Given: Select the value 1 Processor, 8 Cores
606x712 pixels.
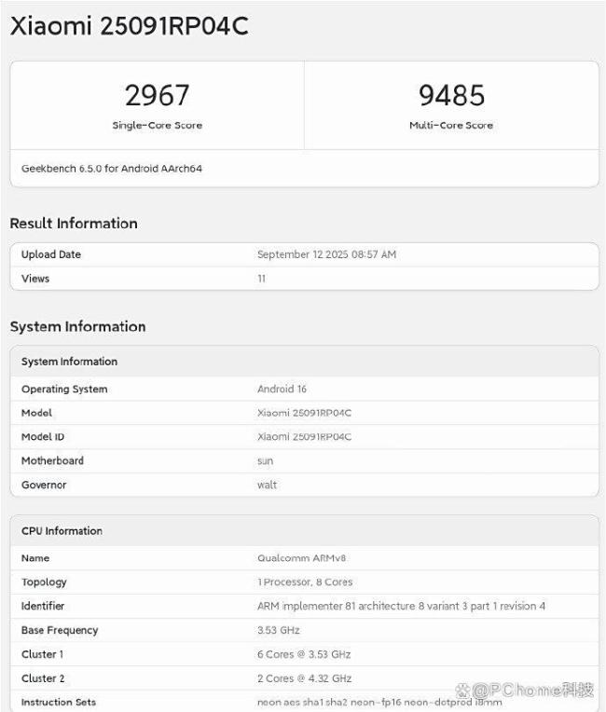Looking at the screenshot, I should point(305,582).
